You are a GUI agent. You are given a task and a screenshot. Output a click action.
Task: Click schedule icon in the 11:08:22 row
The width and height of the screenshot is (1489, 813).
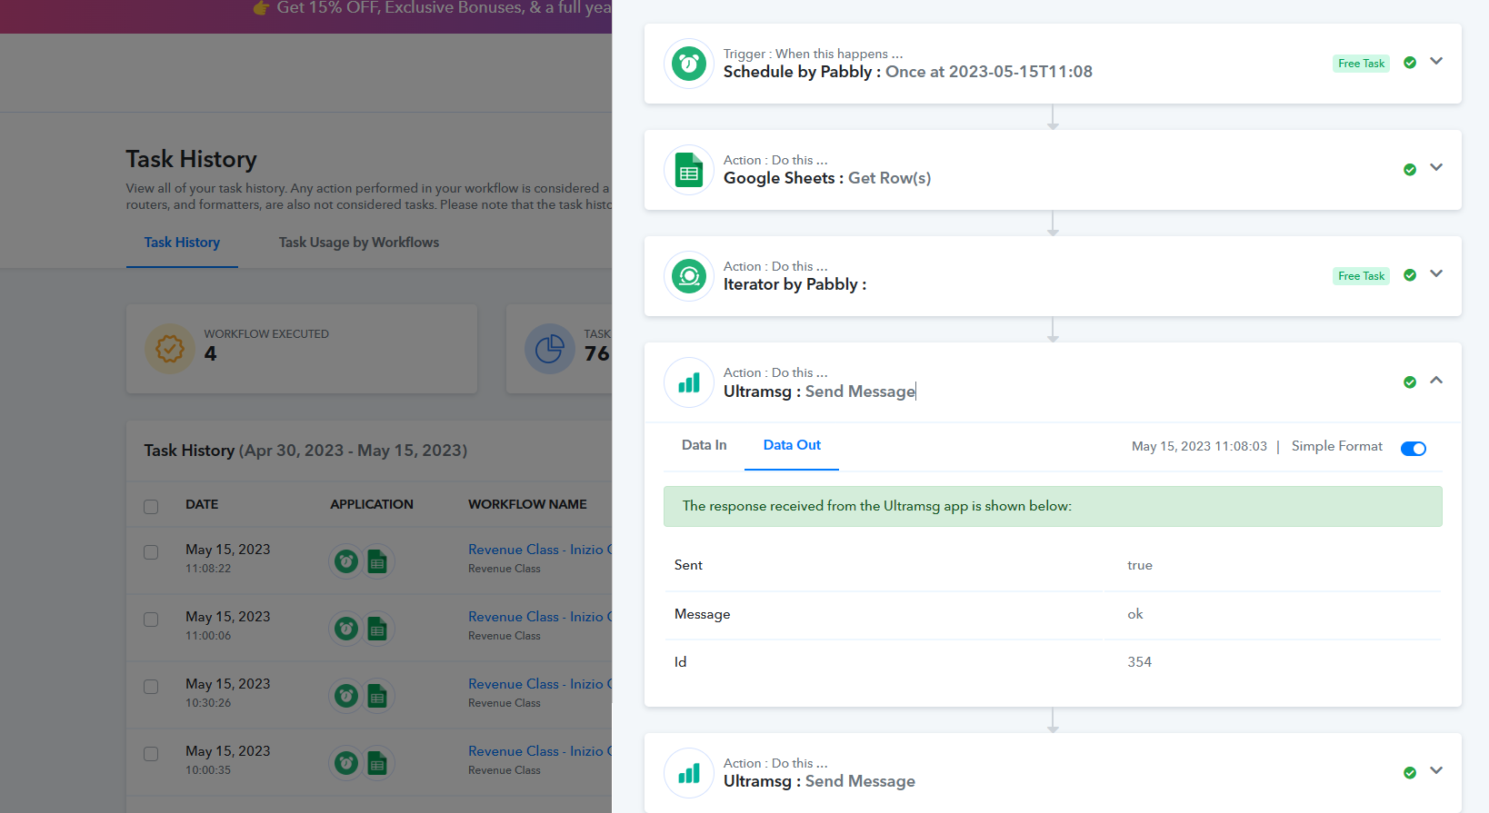click(x=346, y=561)
